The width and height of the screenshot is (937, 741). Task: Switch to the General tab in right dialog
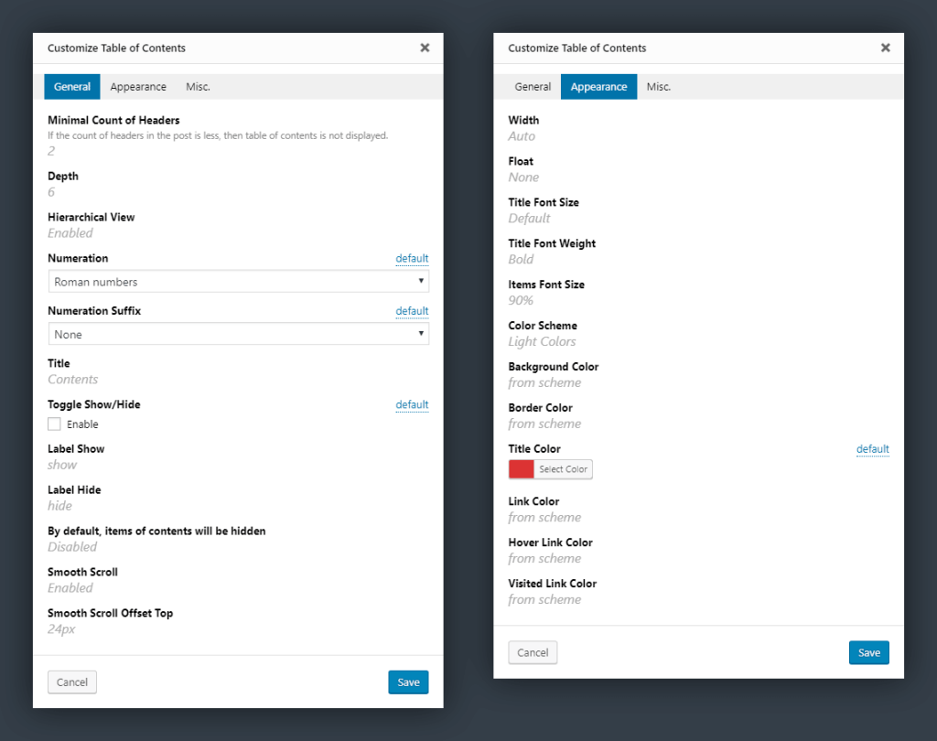(x=534, y=87)
